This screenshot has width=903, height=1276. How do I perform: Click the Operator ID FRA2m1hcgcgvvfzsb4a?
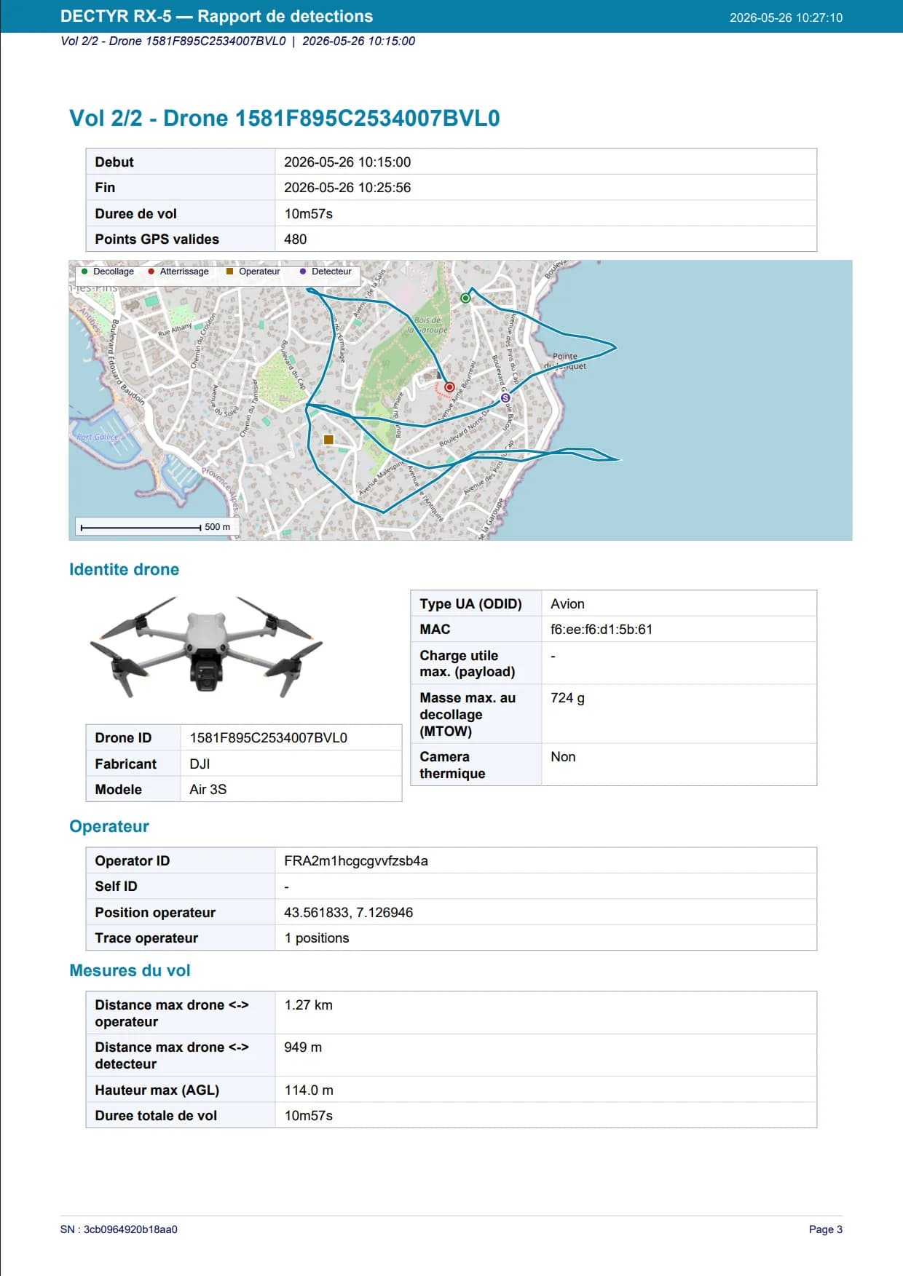356,861
